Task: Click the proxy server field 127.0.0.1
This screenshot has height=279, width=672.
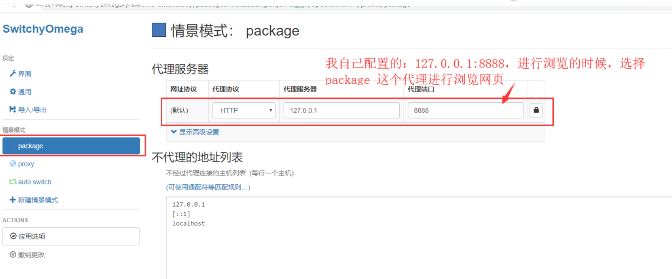Action: tap(342, 110)
